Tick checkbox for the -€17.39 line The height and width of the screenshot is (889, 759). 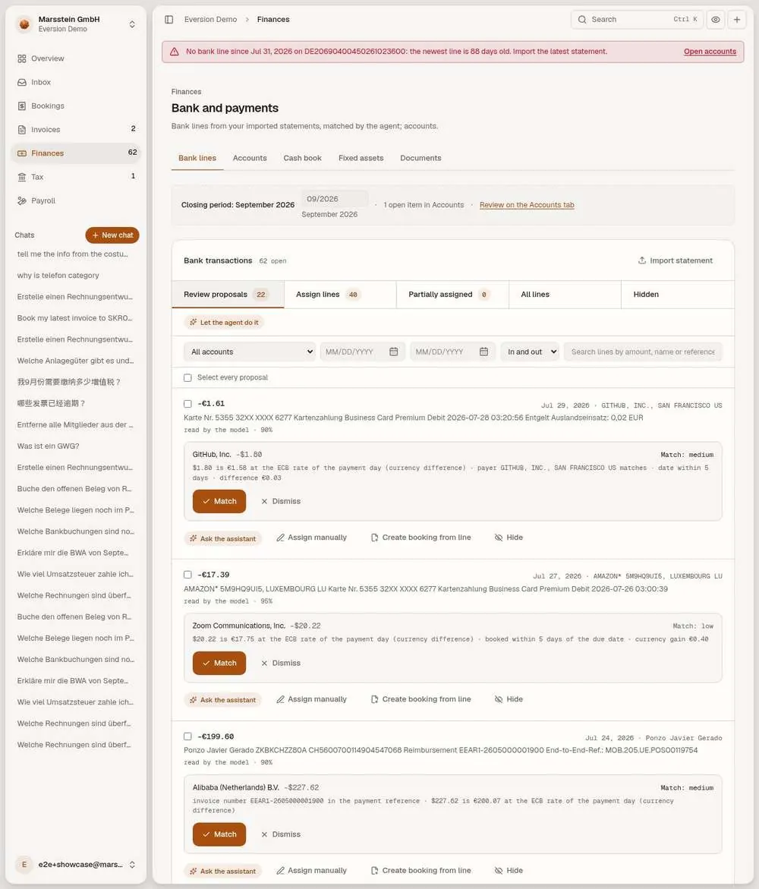[187, 575]
